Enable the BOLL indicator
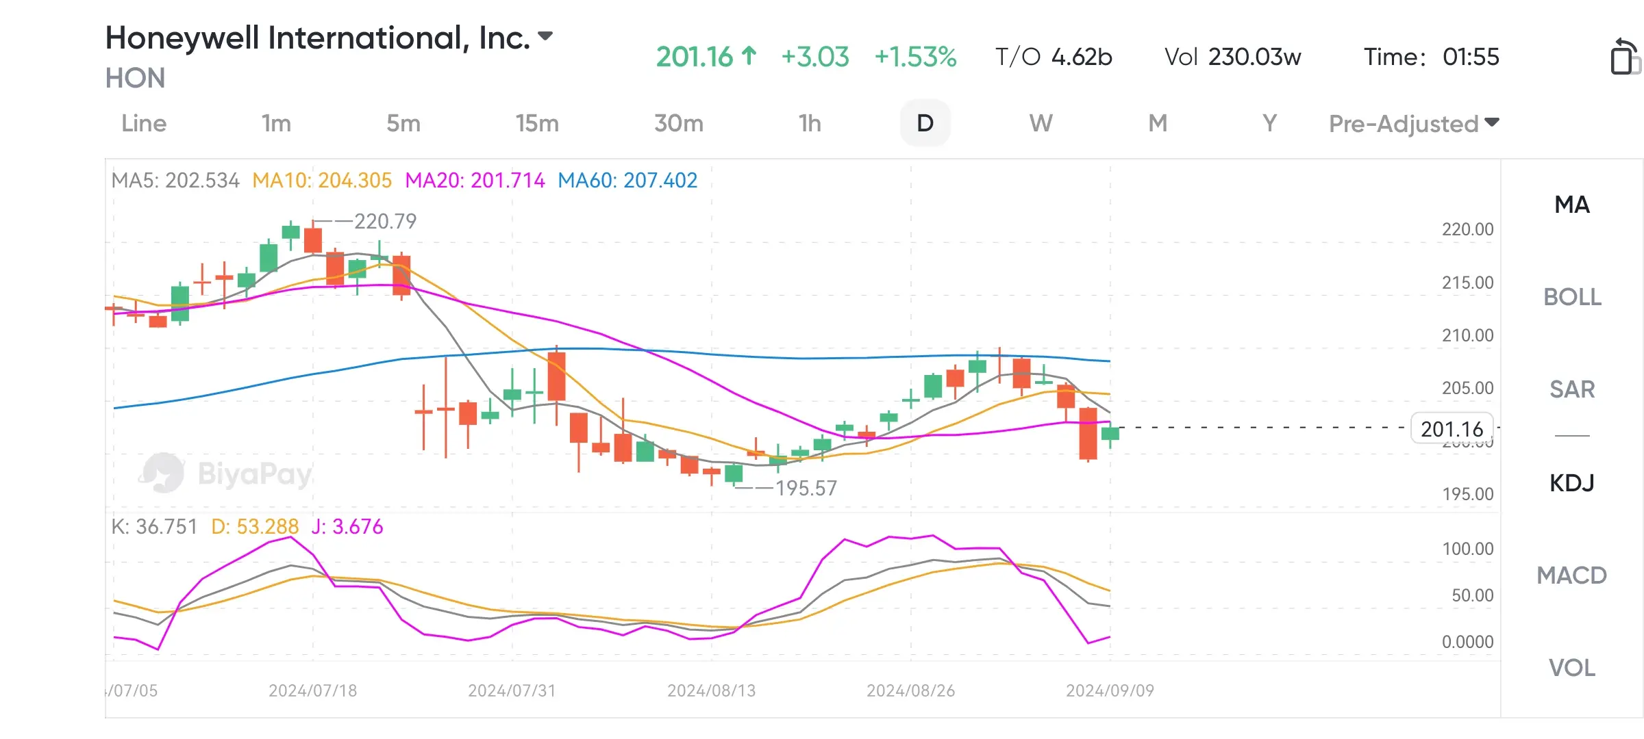 [x=1572, y=297]
